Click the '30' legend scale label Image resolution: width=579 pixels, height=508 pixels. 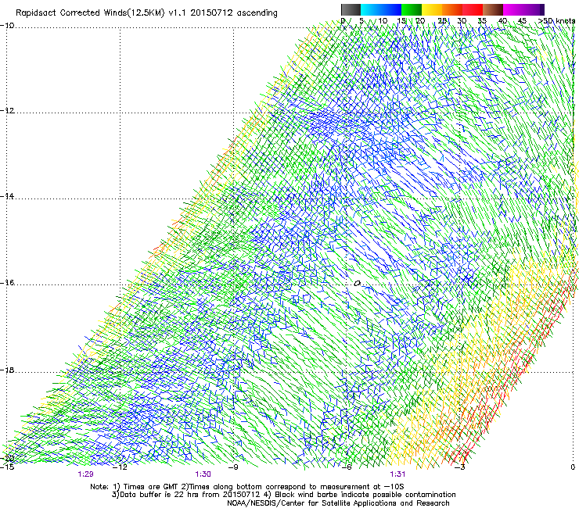pos(462,21)
